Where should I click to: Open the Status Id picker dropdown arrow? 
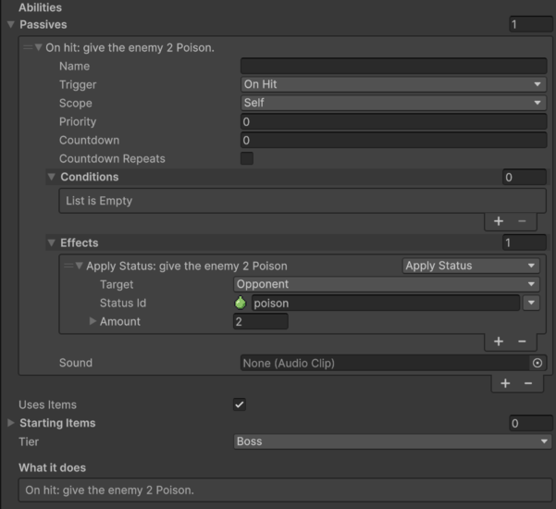click(531, 303)
